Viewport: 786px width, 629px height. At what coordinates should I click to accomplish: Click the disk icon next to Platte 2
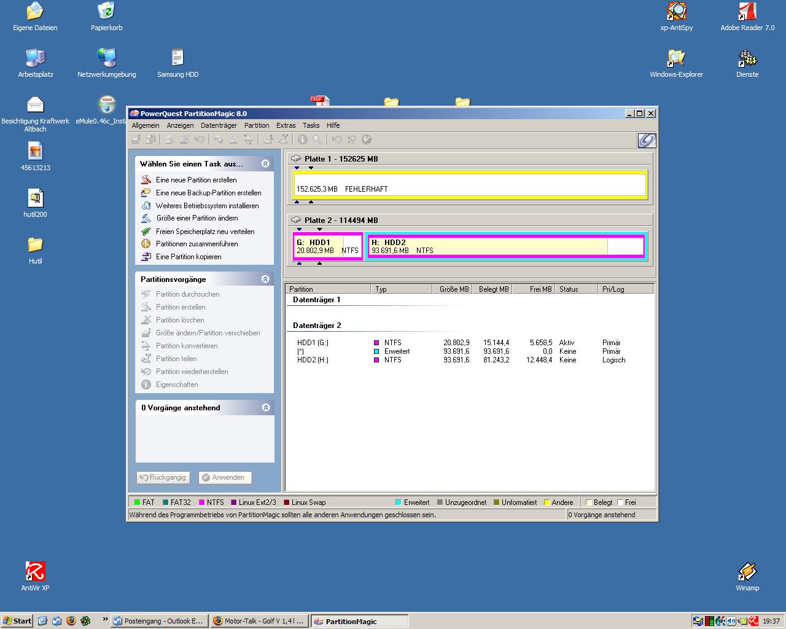tap(296, 220)
